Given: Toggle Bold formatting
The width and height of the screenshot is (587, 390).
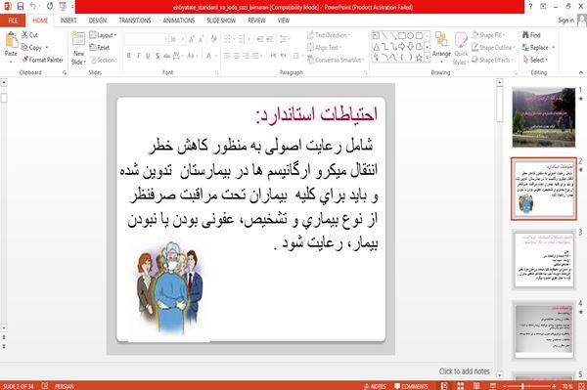Looking at the screenshot, I should [x=129, y=56].
